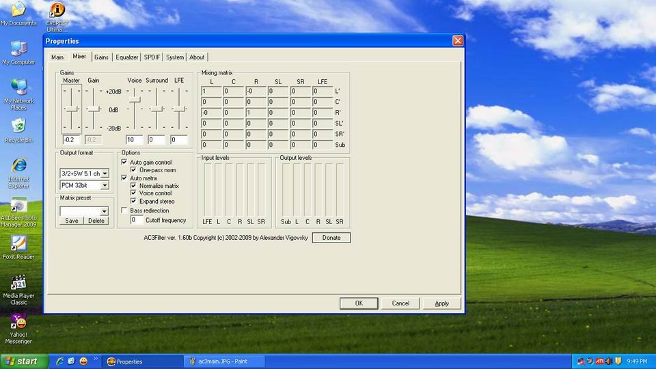Image resolution: width=656 pixels, height=369 pixels.
Task: Select the Mixer tab
Action: pyautogui.click(x=79, y=56)
